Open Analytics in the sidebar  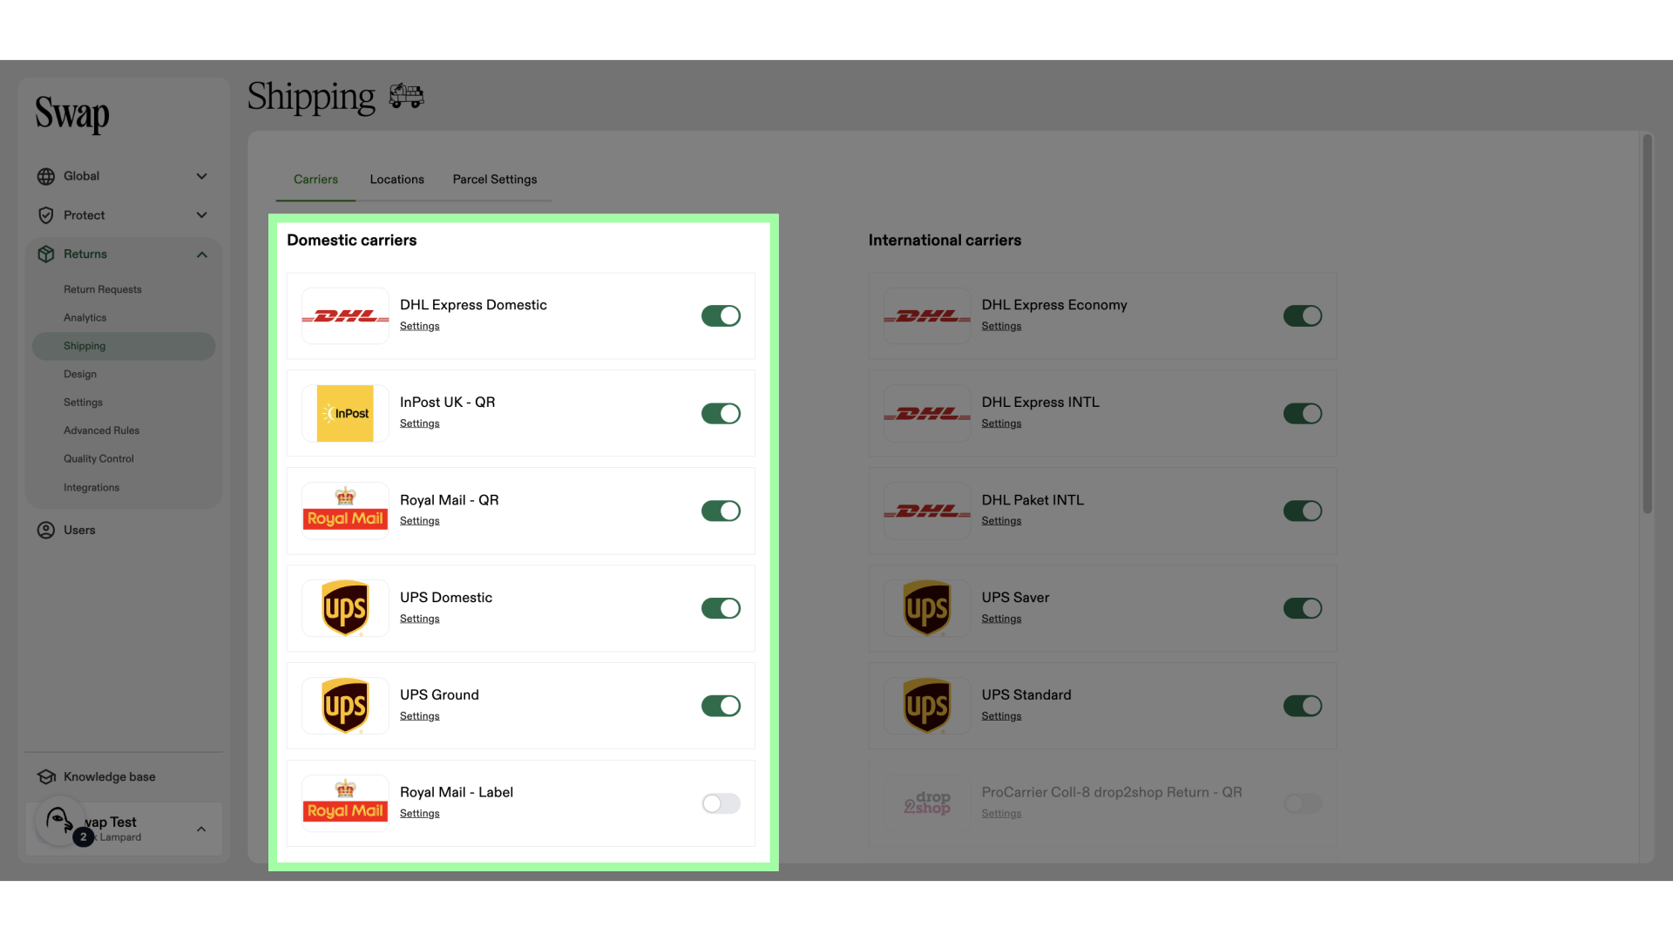coord(85,318)
